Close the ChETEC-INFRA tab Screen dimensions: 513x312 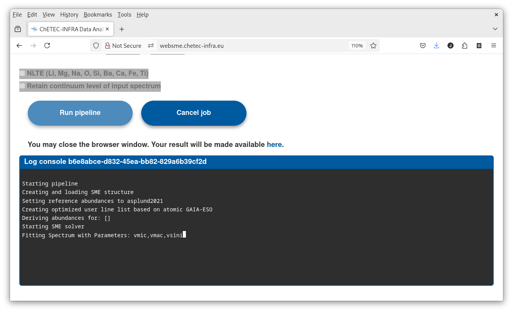pyautogui.click(x=107, y=29)
